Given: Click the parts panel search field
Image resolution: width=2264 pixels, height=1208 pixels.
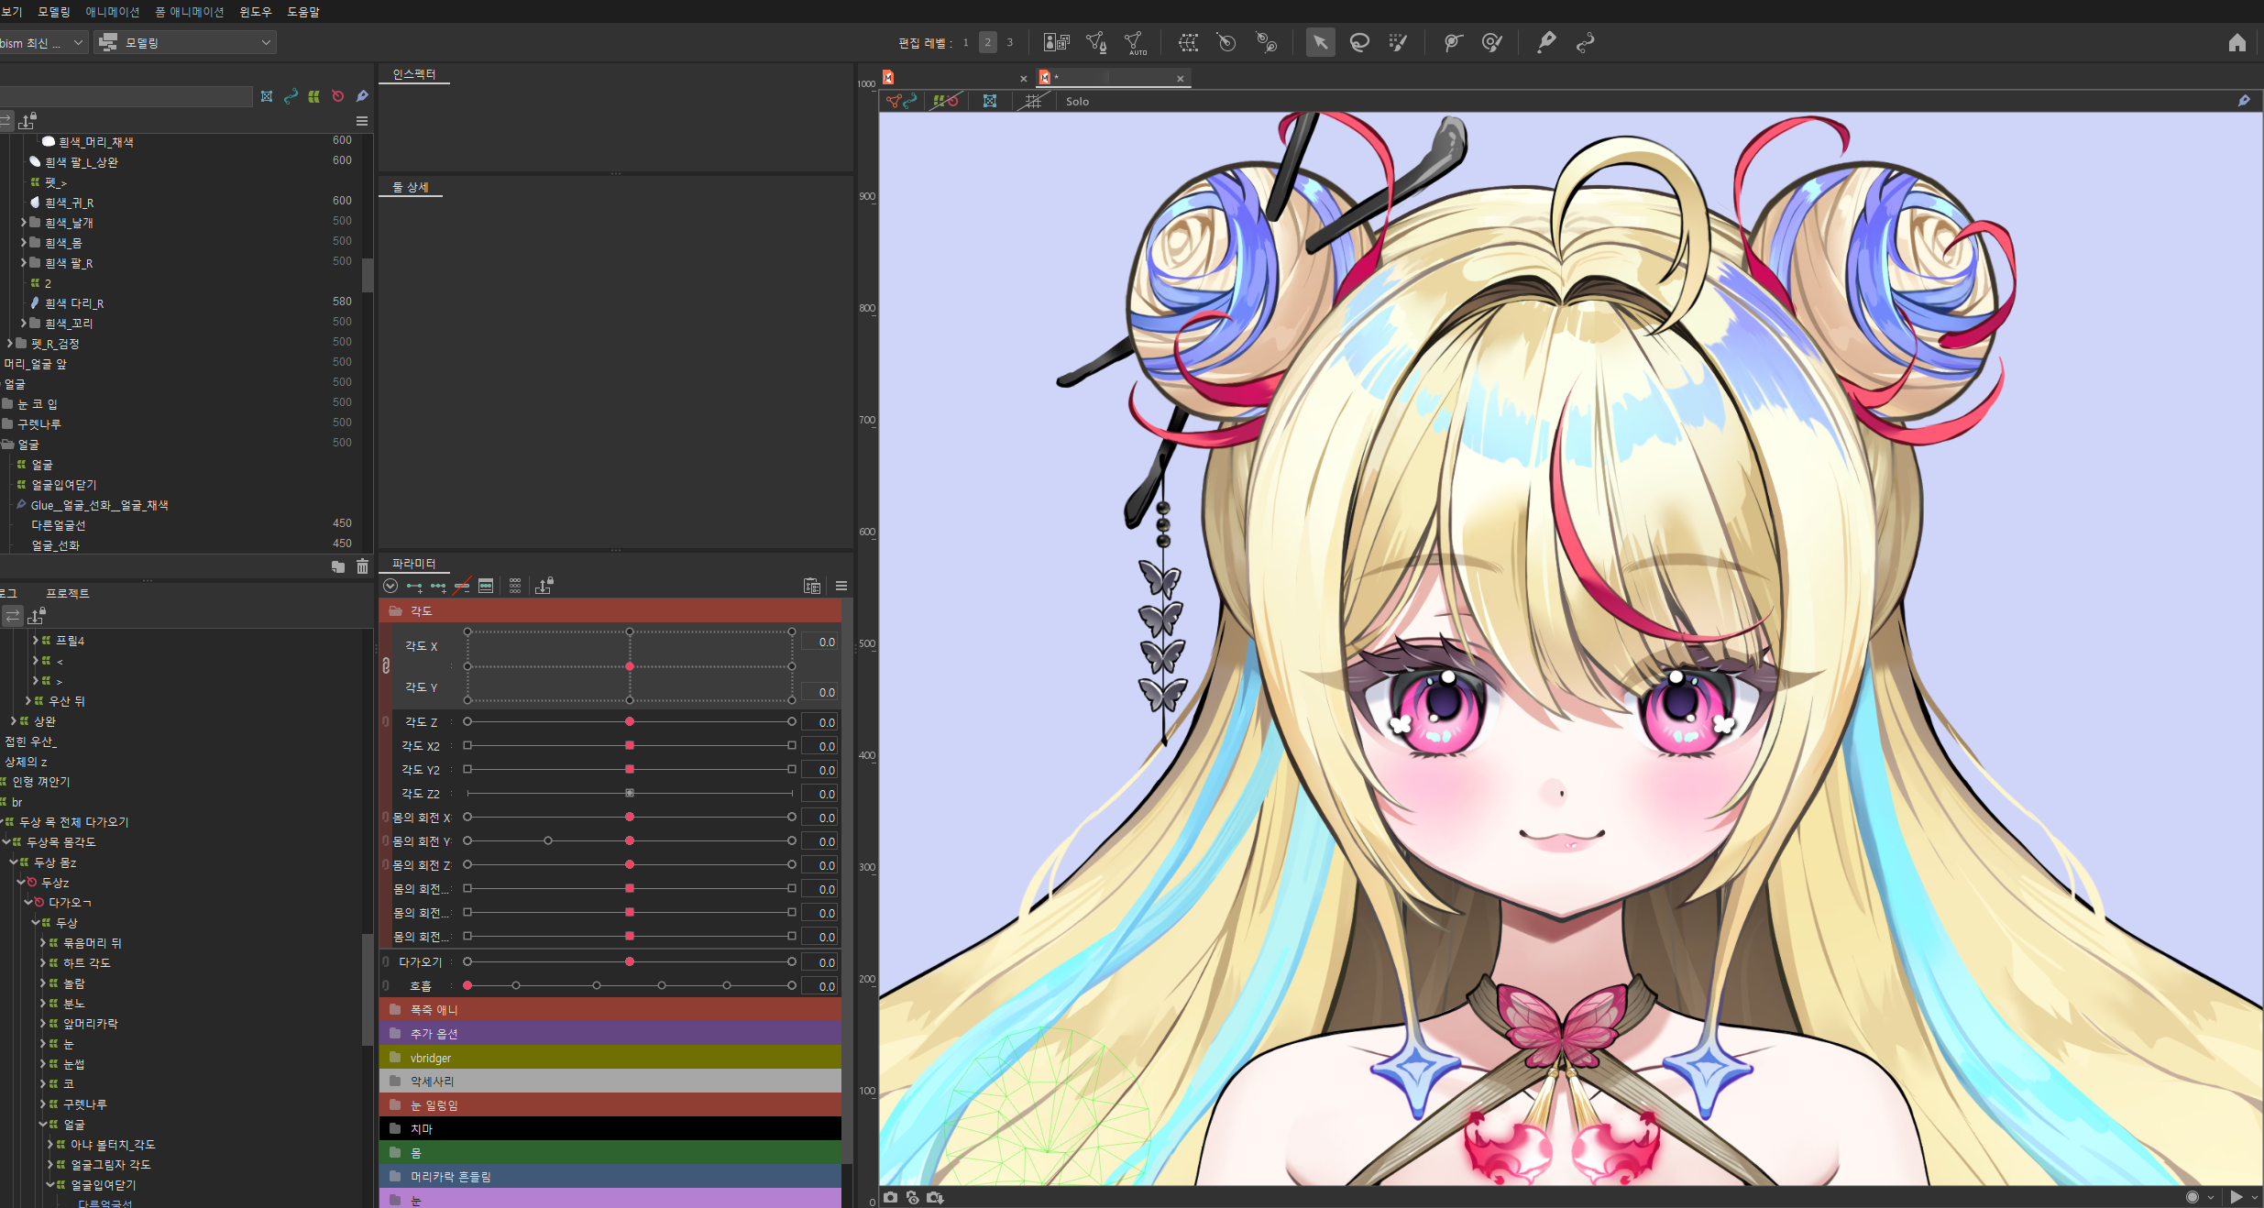Looking at the screenshot, I should 126,96.
